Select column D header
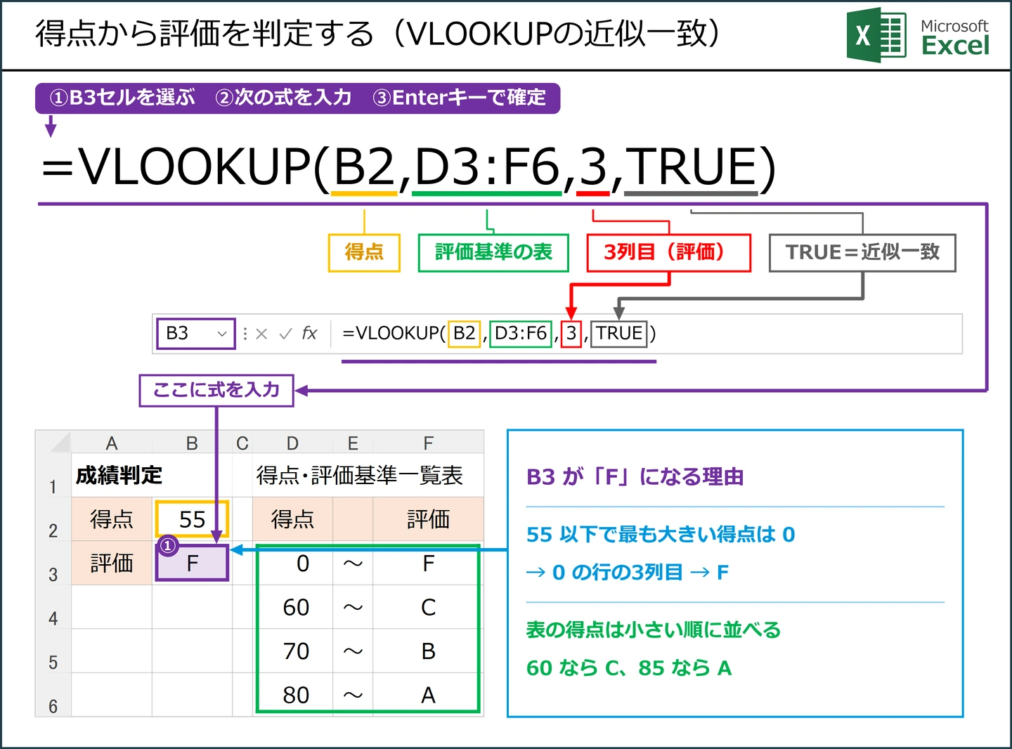This screenshot has height=749, width=1012. coord(292,443)
